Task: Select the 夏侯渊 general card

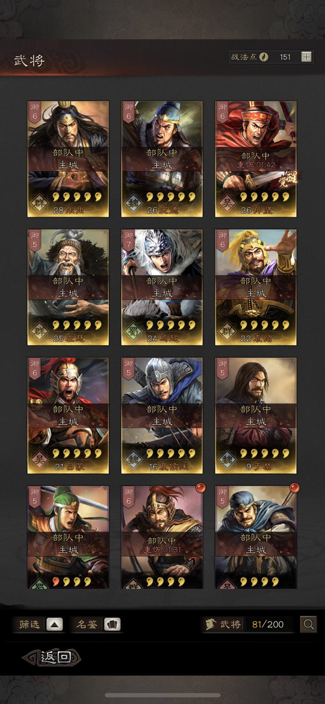Action: coord(162,416)
